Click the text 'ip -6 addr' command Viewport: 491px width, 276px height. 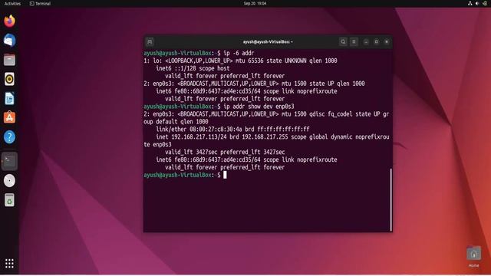[239, 53]
